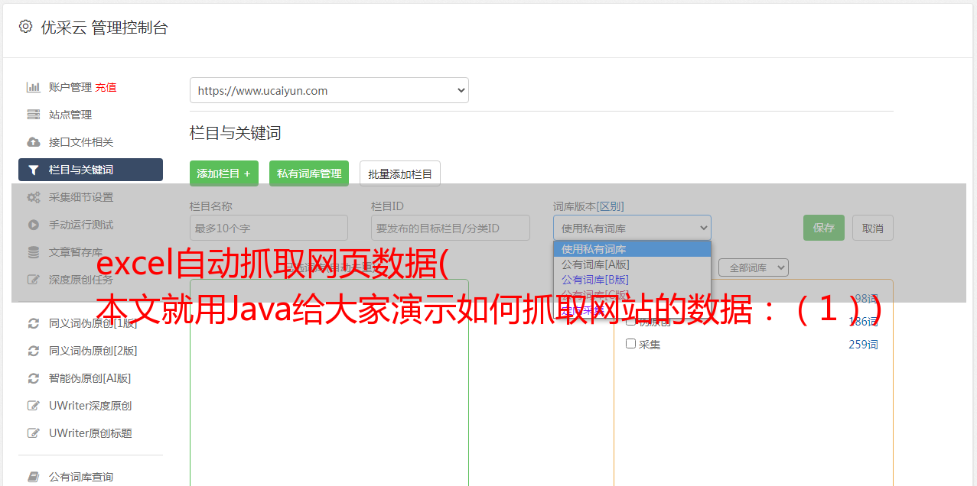Click the database icon for 文章暂存库
This screenshot has width=977, height=486.
(33, 252)
